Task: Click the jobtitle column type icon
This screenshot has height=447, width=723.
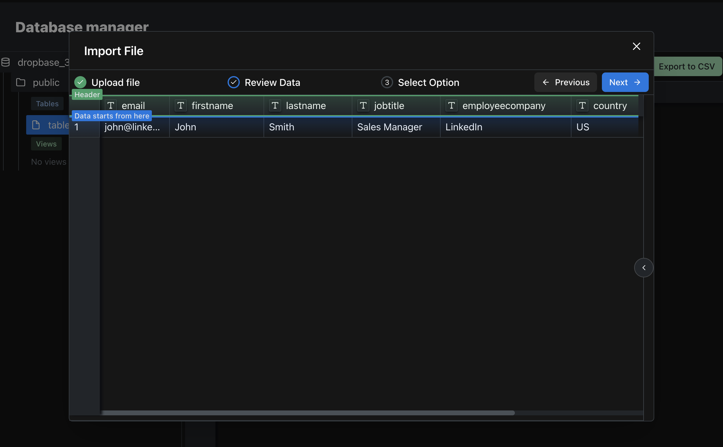Action: point(363,106)
